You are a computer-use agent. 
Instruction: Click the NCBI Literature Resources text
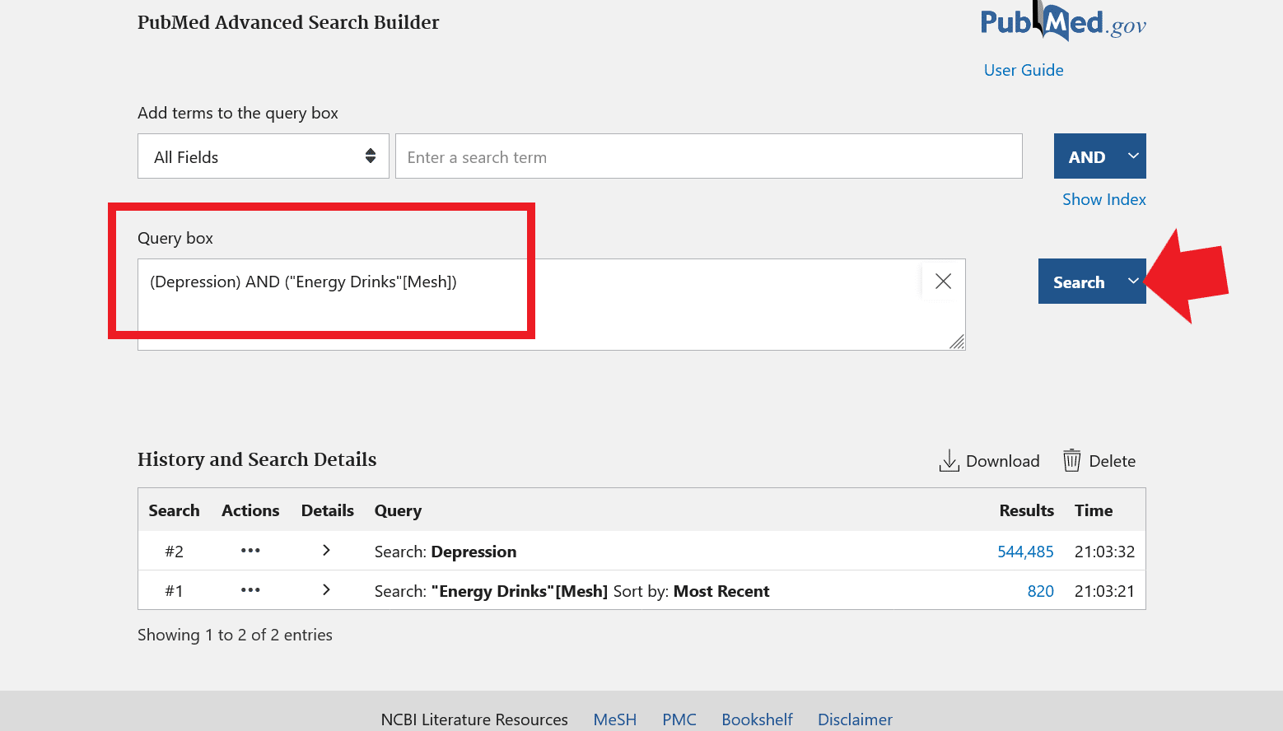tap(474, 719)
